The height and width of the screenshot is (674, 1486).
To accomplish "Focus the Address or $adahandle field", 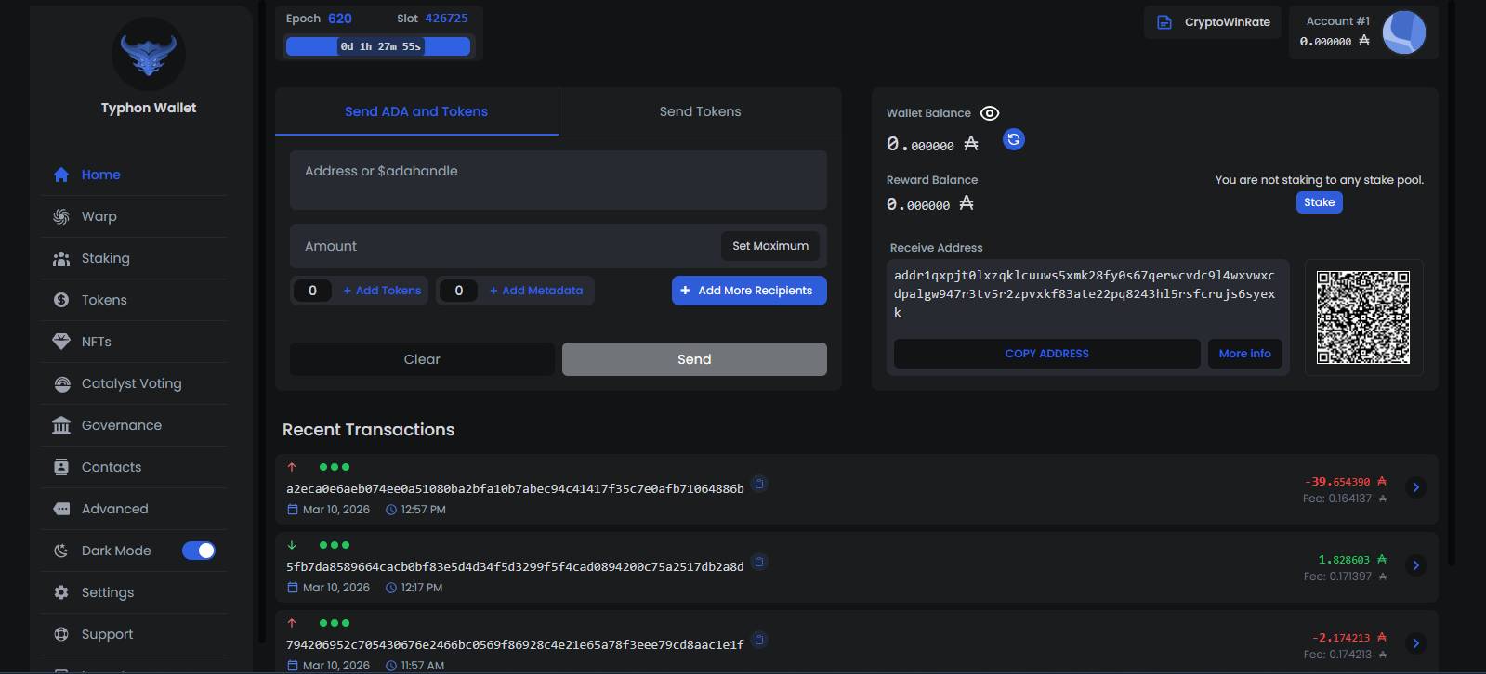I will tap(558, 180).
